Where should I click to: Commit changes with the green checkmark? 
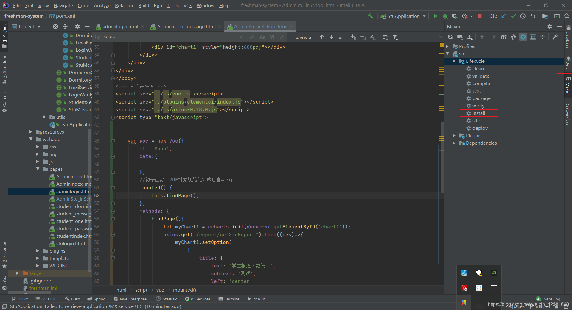pyautogui.click(x=513, y=16)
